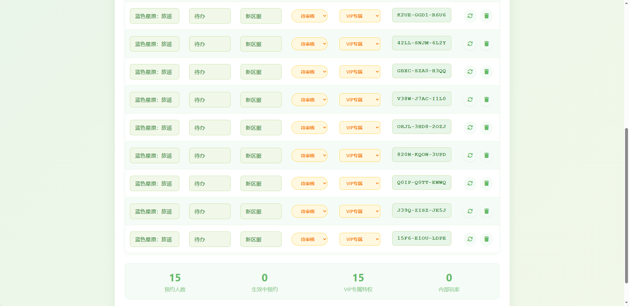Image resolution: width=629 pixels, height=306 pixels.
Task: Refresh the code ORJL-3HD8-2OZJ
Action: 470,127
